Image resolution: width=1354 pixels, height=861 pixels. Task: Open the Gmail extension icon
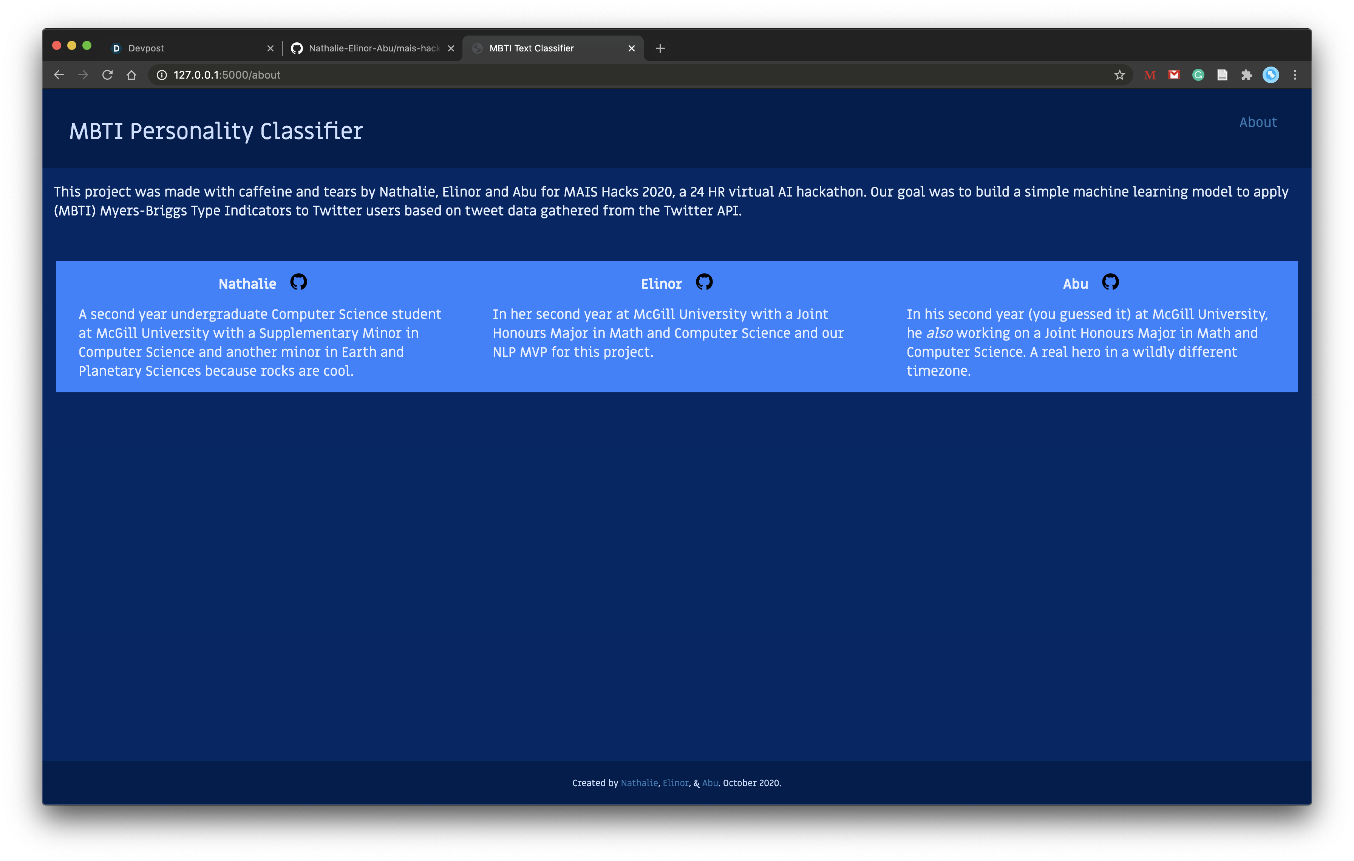tap(1173, 75)
